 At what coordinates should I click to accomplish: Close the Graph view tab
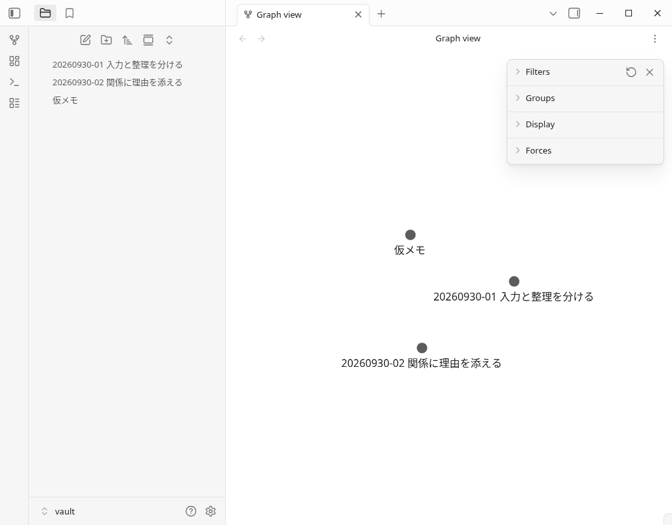coord(358,14)
